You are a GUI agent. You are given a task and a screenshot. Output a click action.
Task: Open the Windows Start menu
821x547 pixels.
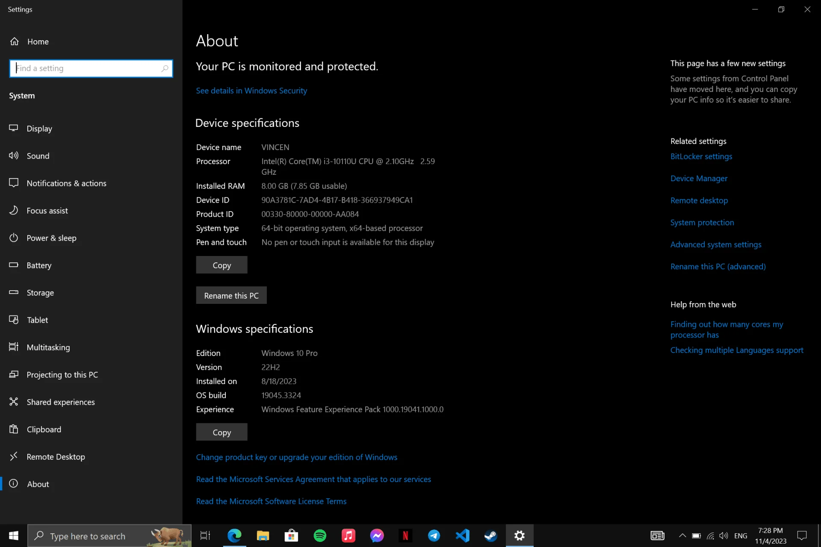(14, 535)
